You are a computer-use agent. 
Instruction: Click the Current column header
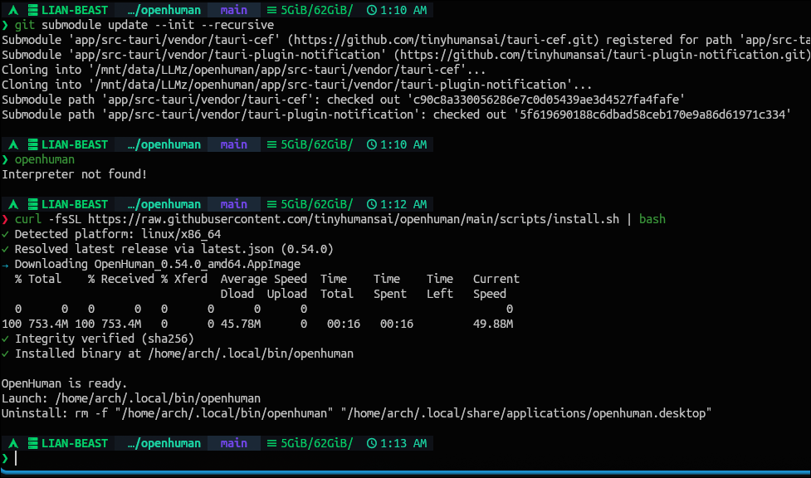click(496, 280)
